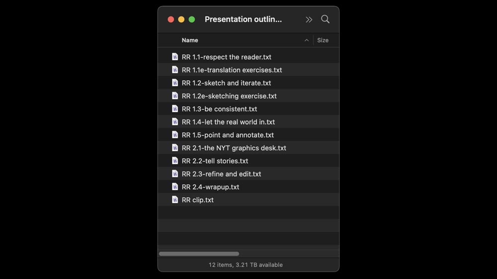
Task: Click the file icon for RR 2.2-tell stories.txt
Action: click(x=175, y=161)
